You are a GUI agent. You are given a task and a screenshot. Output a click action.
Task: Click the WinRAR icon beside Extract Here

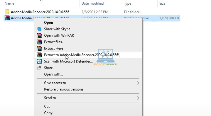(39, 48)
